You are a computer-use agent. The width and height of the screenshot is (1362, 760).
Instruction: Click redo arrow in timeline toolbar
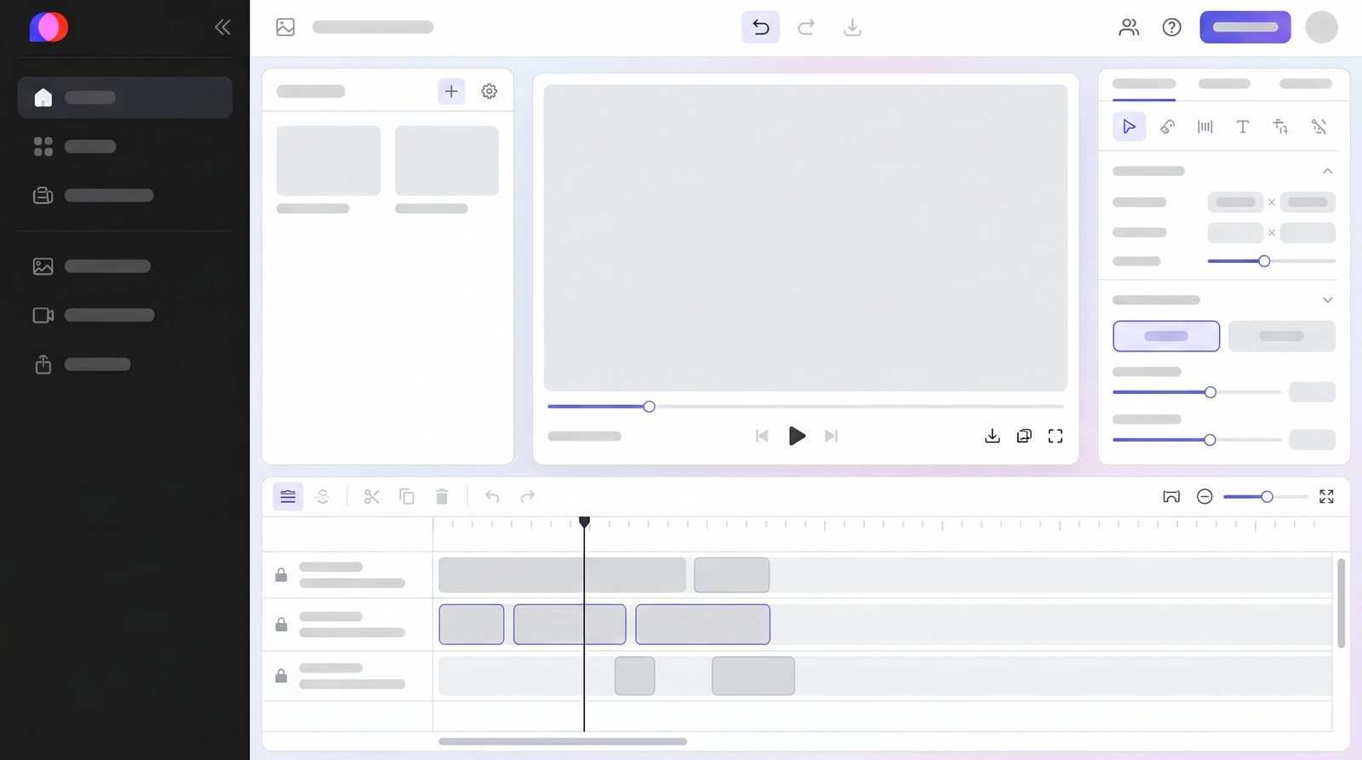point(528,496)
